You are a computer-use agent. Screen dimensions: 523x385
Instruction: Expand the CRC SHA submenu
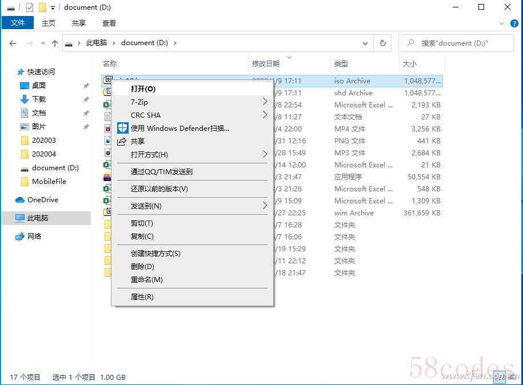(x=193, y=115)
